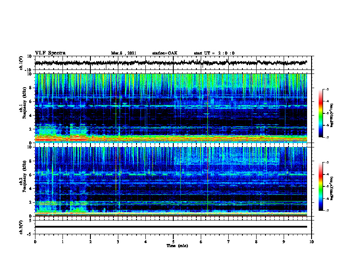
Task: Click the "4" kHz tick on ch.2 spectrogram axis
Action: [x=31, y=189]
